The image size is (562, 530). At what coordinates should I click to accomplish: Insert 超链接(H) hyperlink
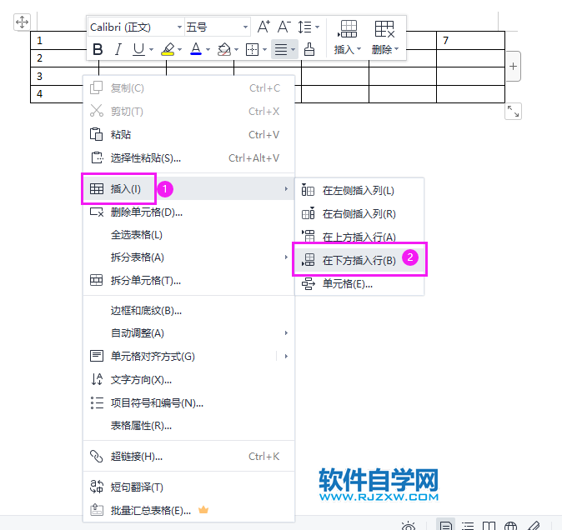(189, 456)
